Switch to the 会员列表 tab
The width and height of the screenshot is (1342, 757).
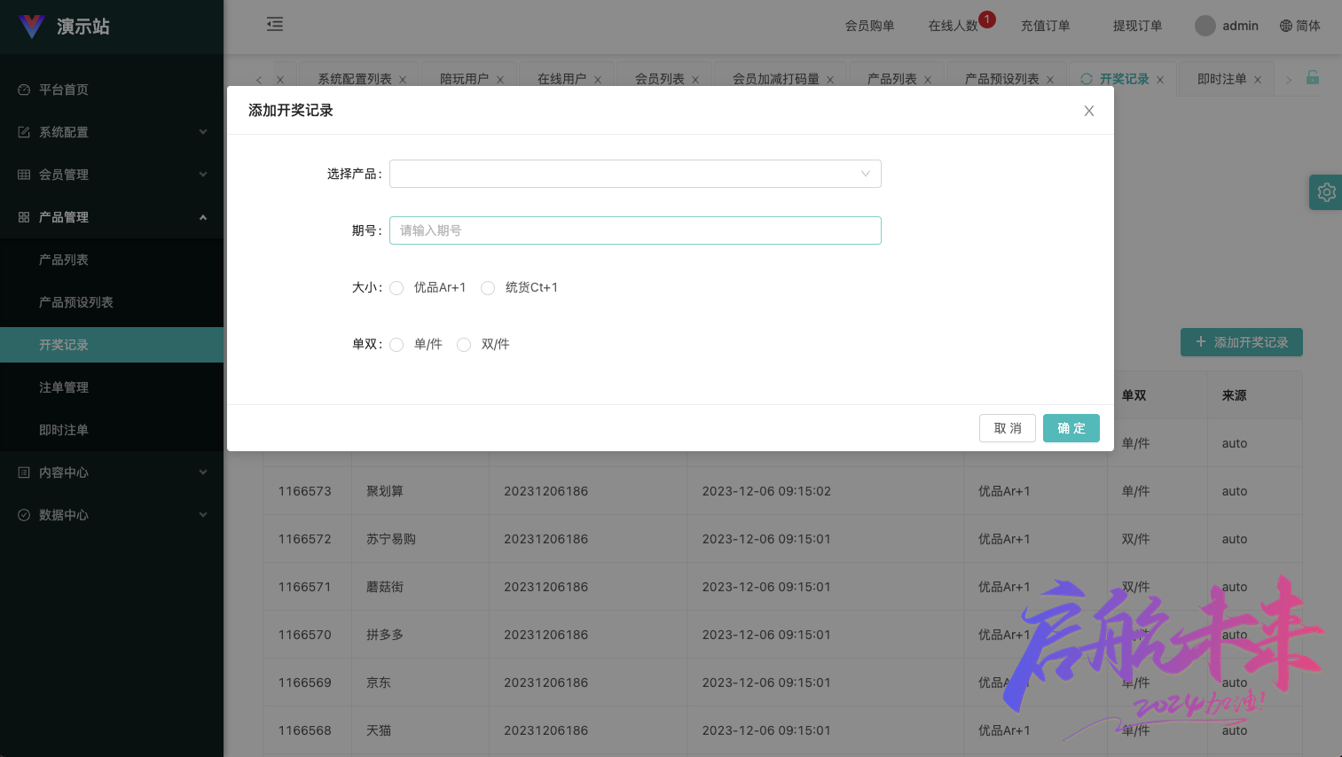coord(660,79)
